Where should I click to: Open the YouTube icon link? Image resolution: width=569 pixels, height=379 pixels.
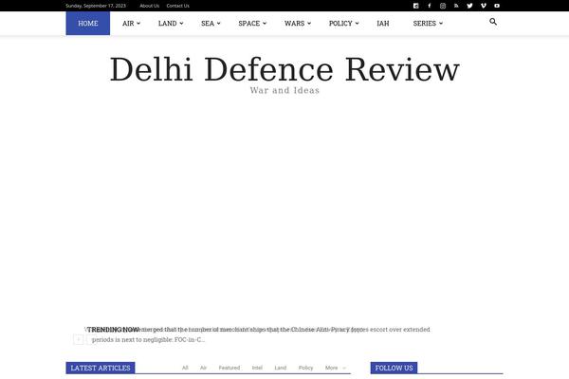tap(496, 6)
